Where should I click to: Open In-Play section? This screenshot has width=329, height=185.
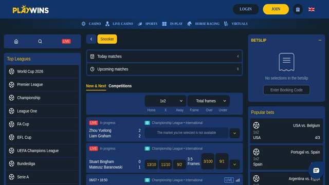coord(176,24)
